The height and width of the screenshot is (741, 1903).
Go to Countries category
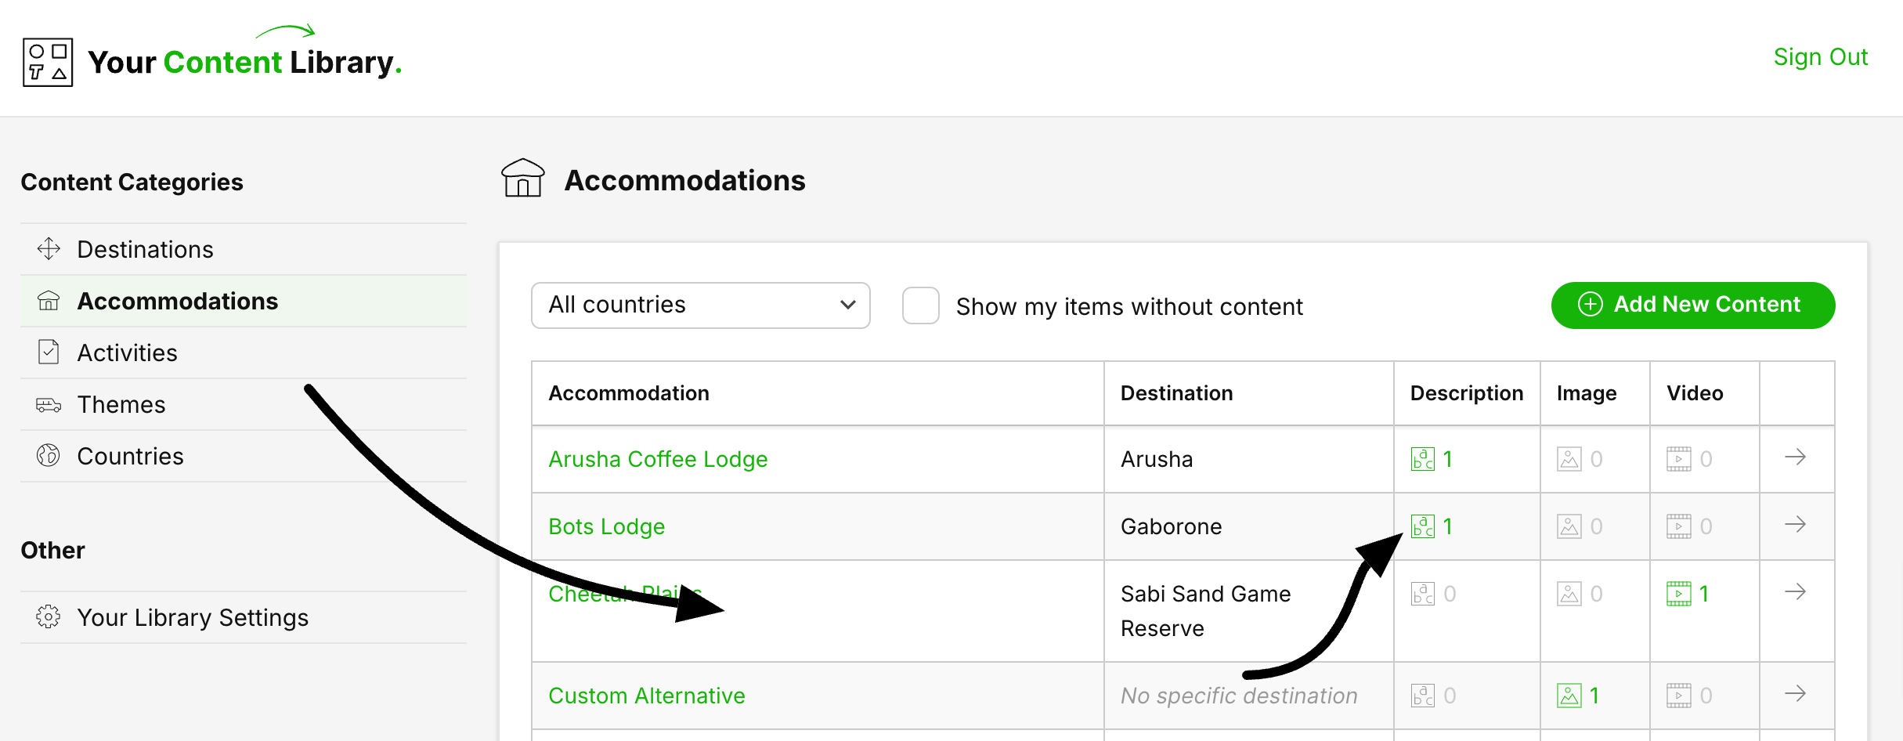[x=130, y=457]
